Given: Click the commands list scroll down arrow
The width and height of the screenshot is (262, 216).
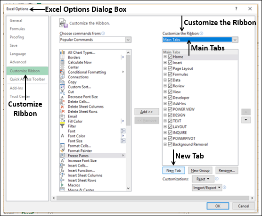Looking at the screenshot, I should tap(128, 188).
